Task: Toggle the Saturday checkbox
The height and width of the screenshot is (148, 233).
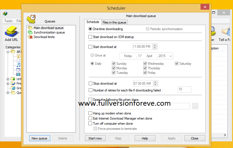Action: 177,64
